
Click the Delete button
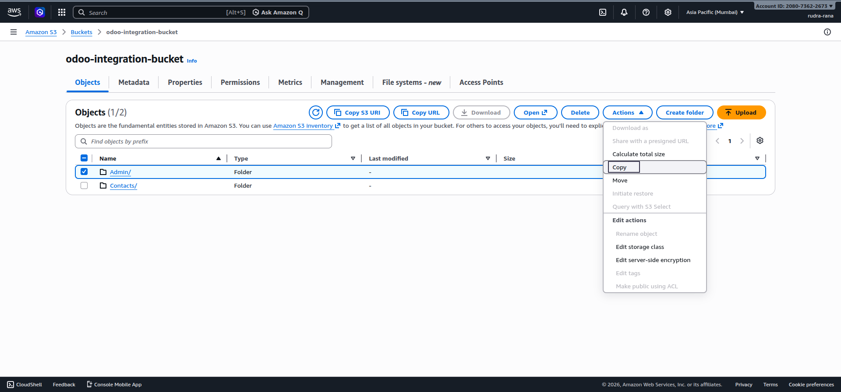click(580, 112)
